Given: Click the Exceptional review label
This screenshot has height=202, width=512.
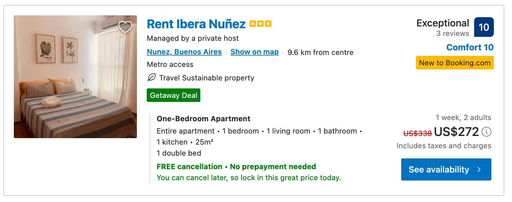Looking at the screenshot, I should tap(442, 23).
